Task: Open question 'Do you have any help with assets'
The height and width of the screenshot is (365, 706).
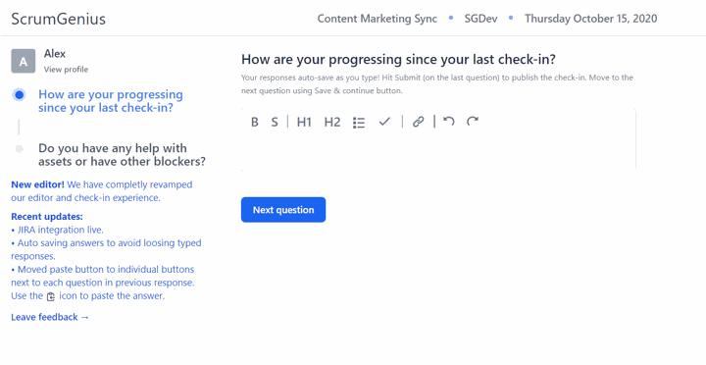Action: pos(122,155)
